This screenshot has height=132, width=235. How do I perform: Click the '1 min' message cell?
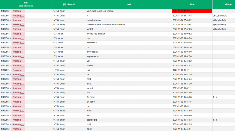click(x=89, y=111)
